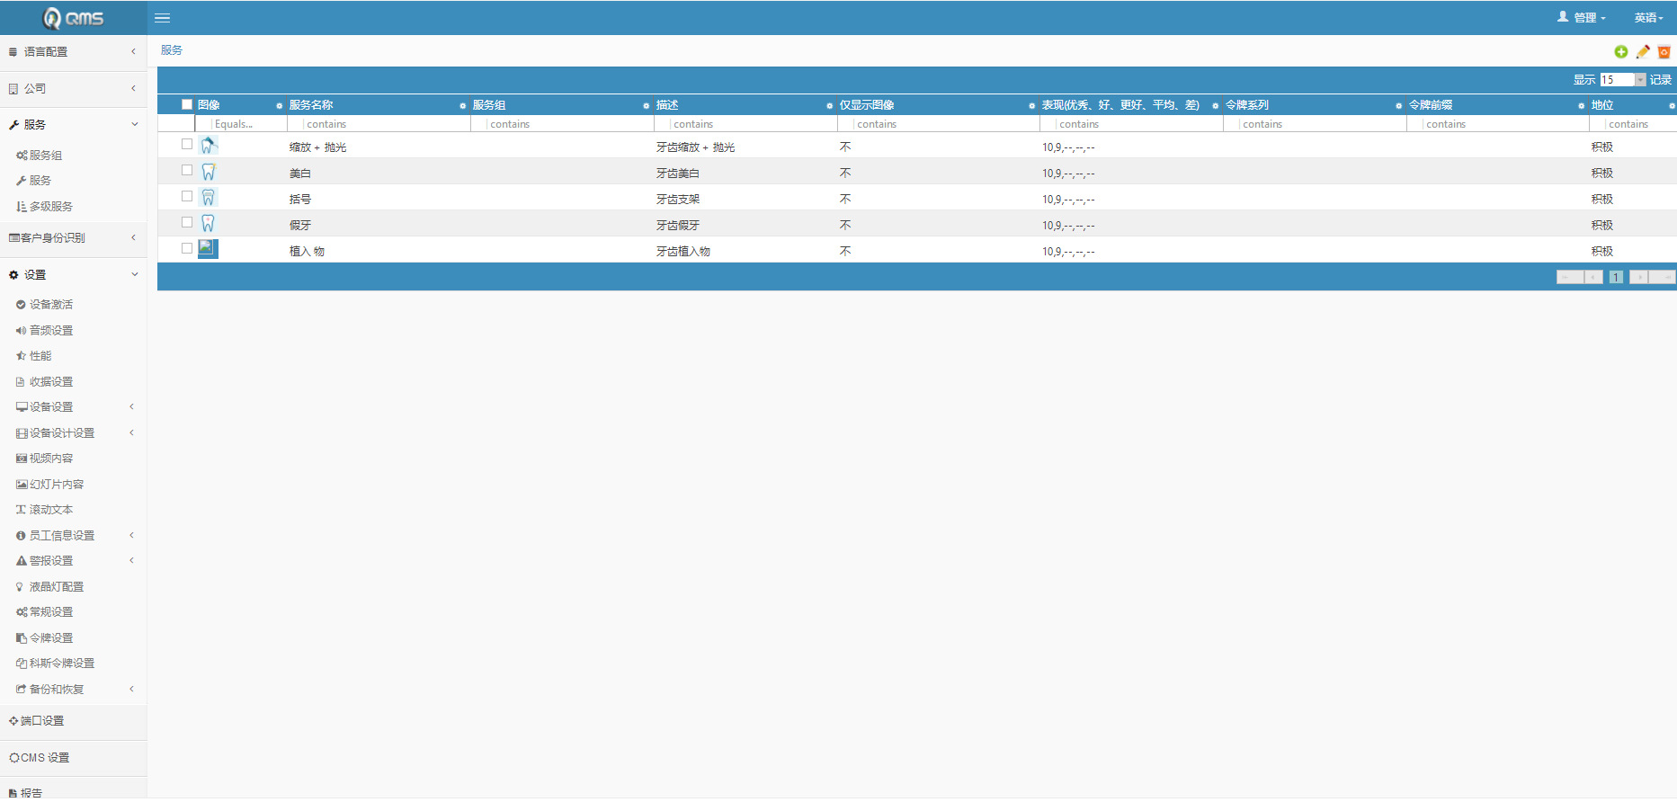Expand the 设备设计设置 submenu

[74, 433]
